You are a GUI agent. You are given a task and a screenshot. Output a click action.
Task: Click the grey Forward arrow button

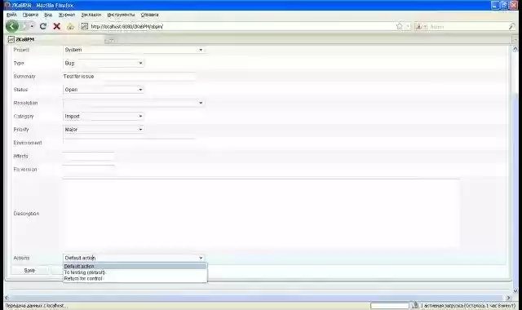tap(24, 26)
